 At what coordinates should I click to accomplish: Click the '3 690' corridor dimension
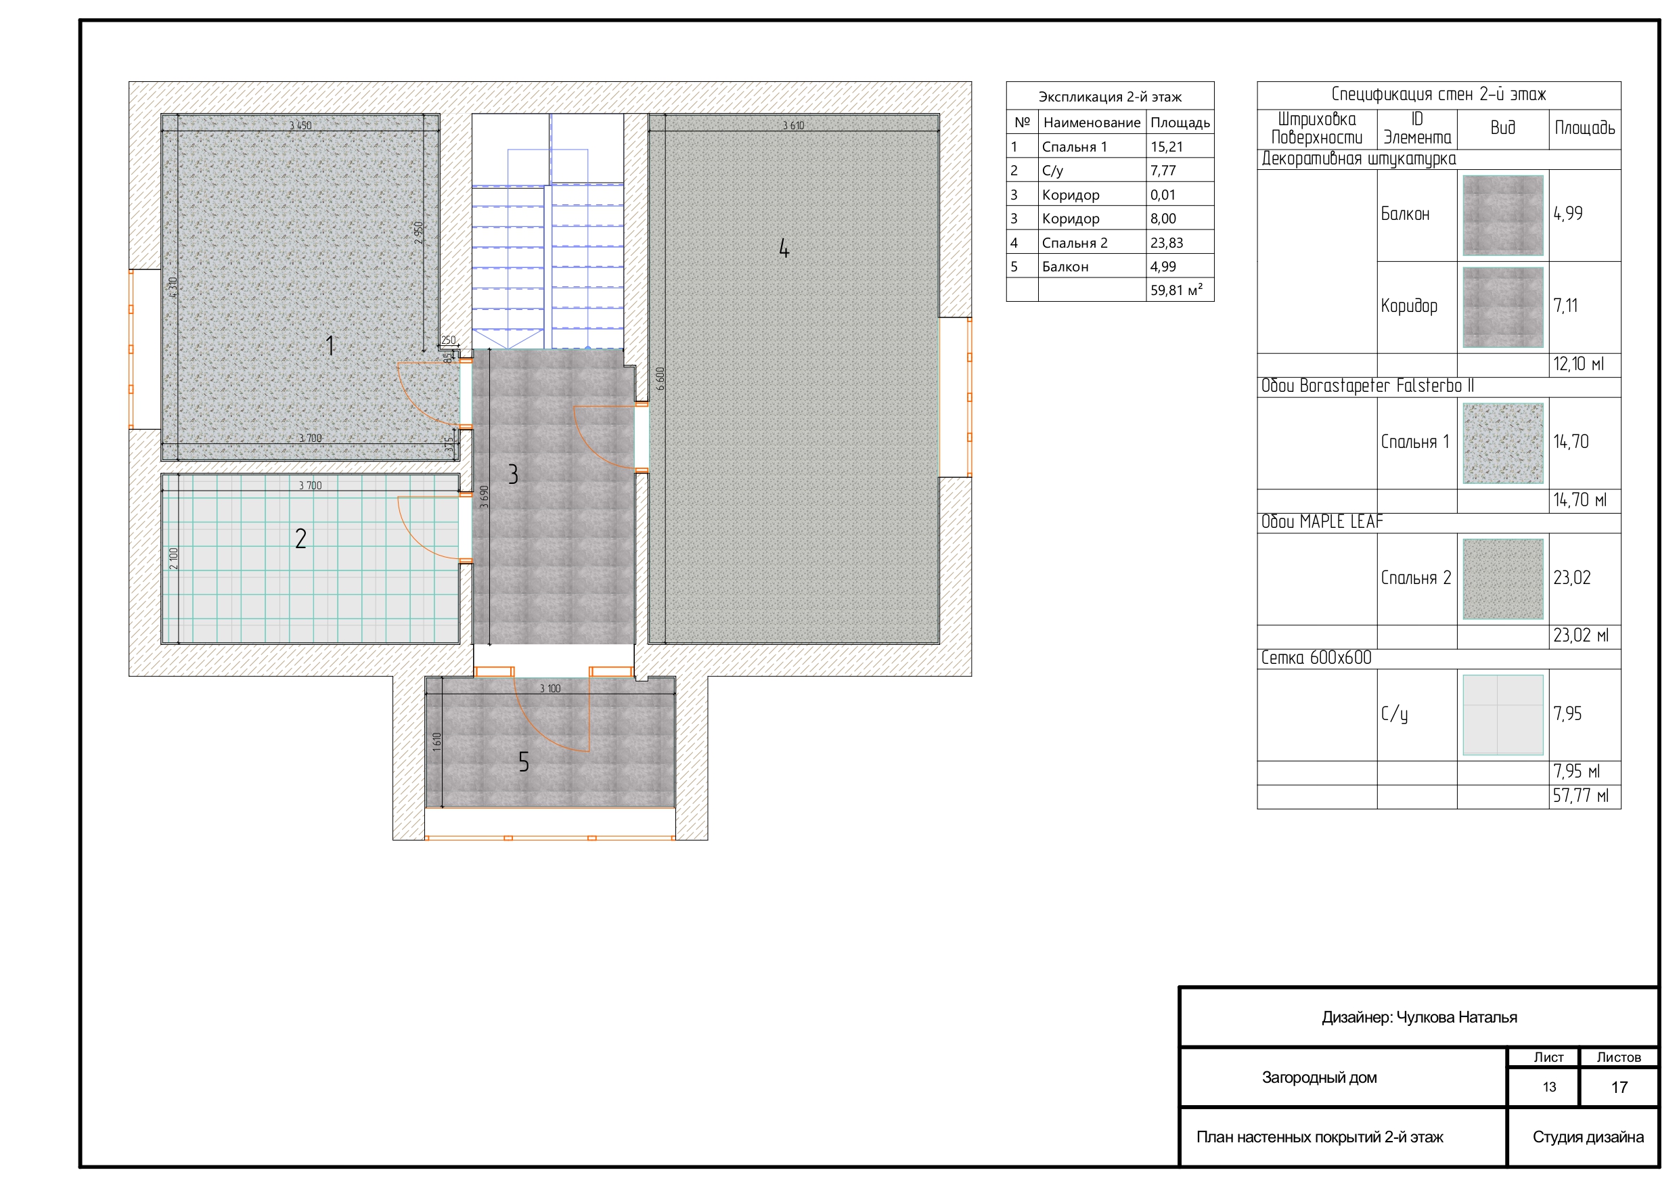[484, 497]
